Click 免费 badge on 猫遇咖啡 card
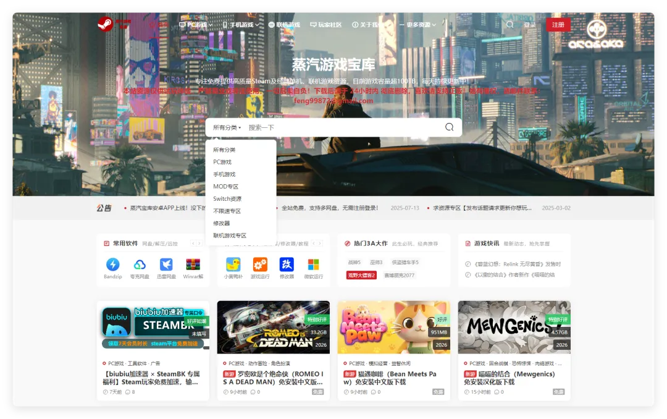The height and width of the screenshot is (419, 667). click(438, 392)
